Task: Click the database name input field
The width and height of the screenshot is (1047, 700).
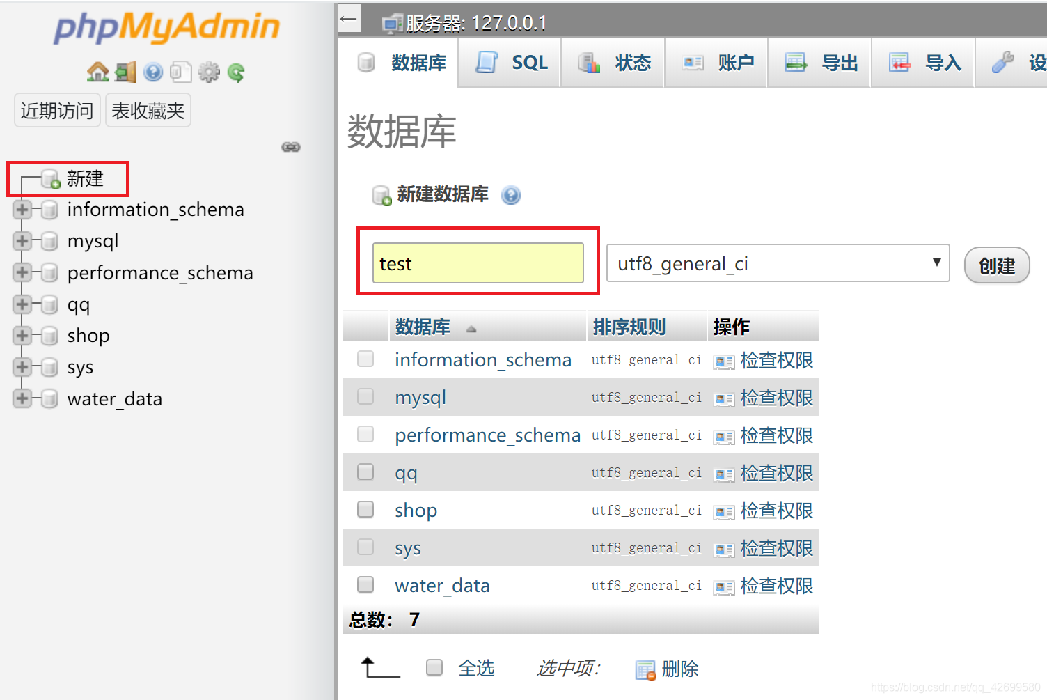Action: tap(478, 263)
